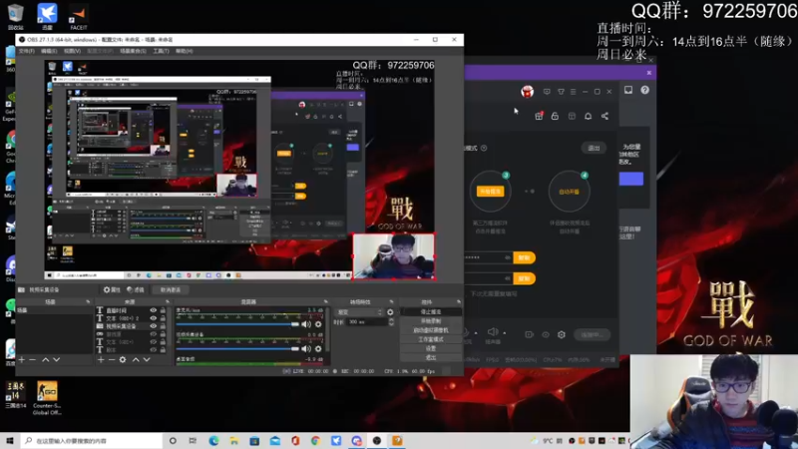Move the selected source up

tap(136, 359)
